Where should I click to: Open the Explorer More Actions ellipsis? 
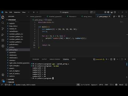point(27,17)
